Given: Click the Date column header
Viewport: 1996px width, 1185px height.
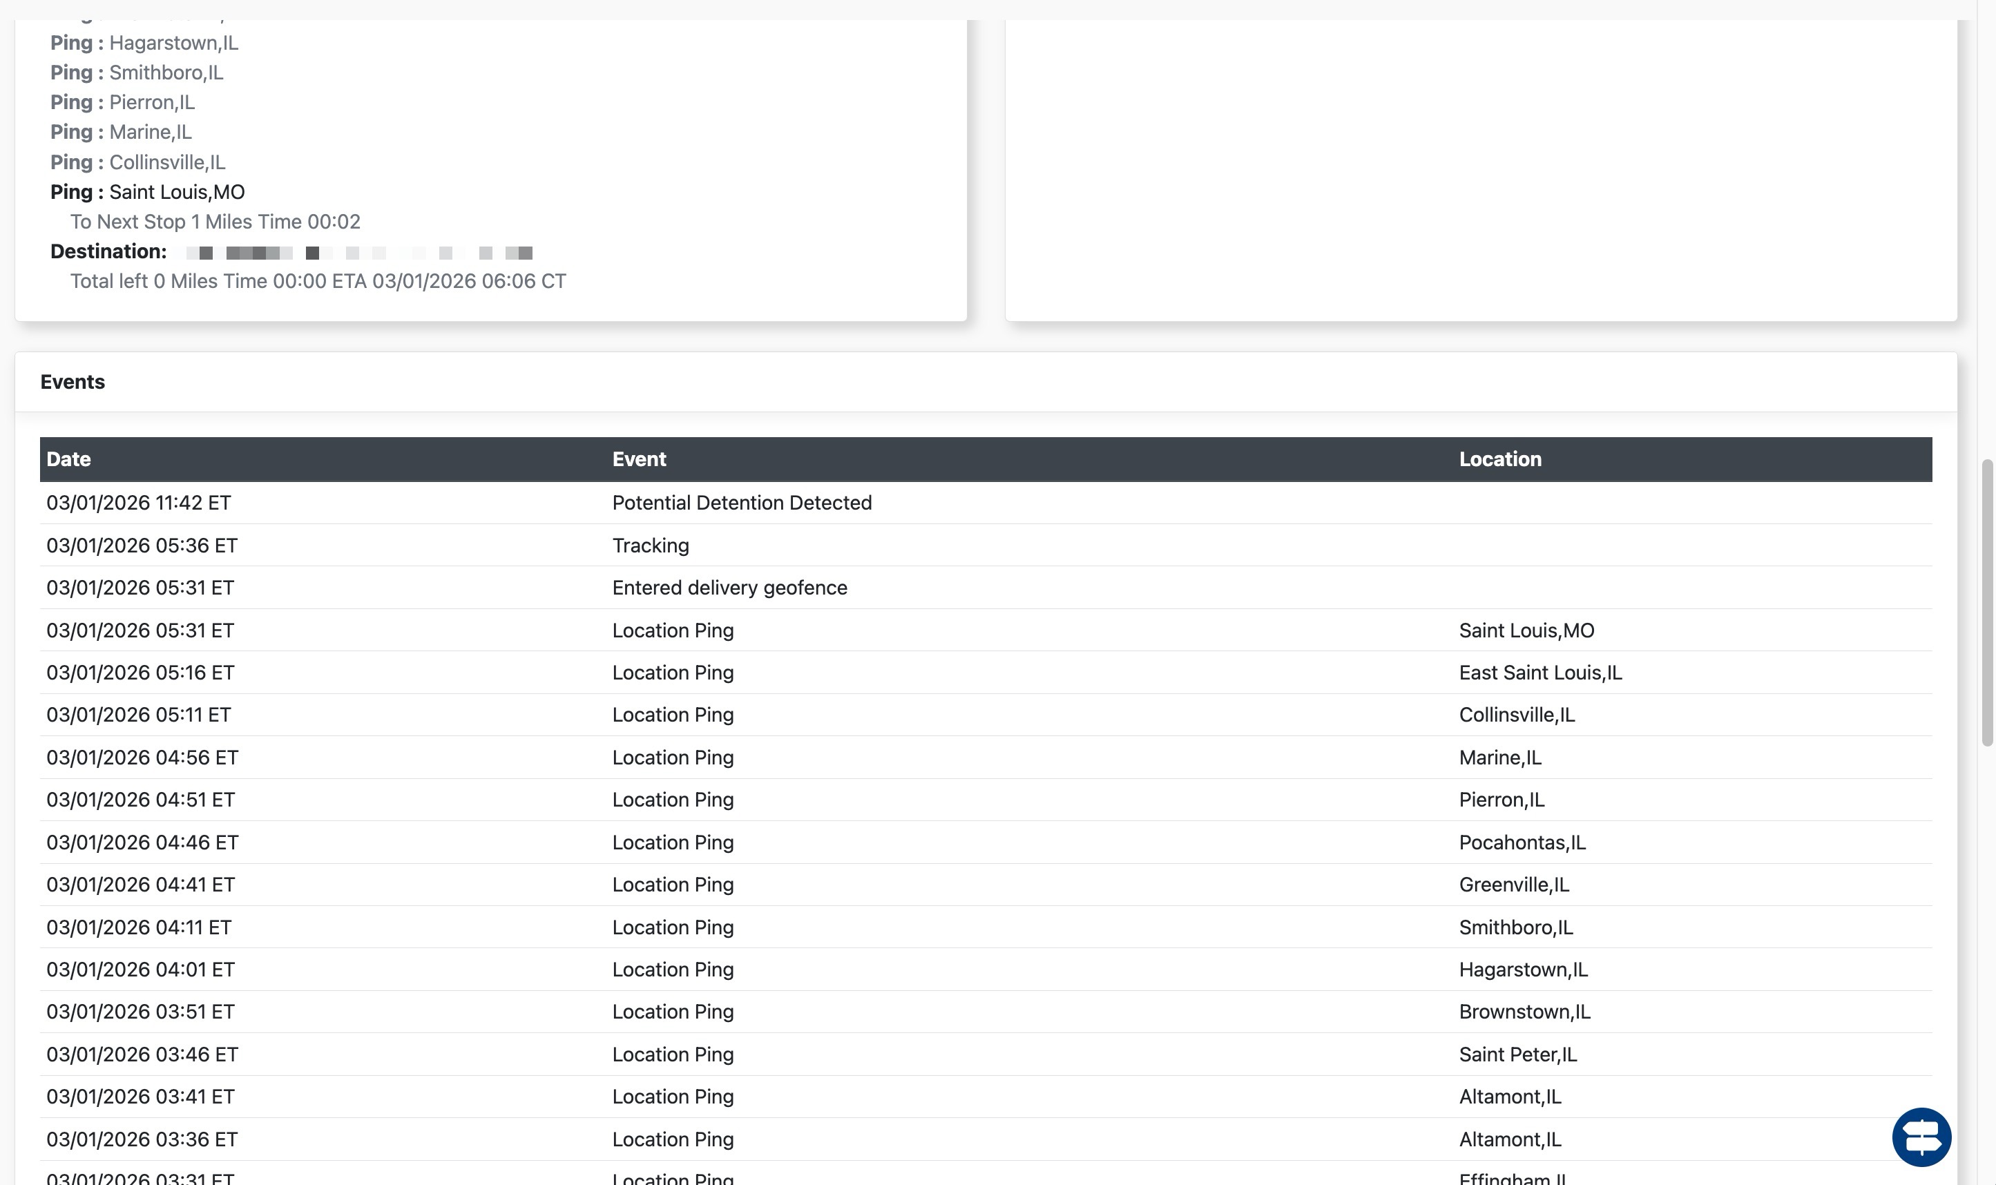Looking at the screenshot, I should pos(68,459).
